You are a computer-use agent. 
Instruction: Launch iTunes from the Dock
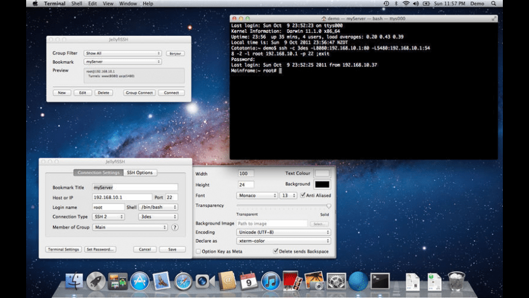(x=270, y=281)
